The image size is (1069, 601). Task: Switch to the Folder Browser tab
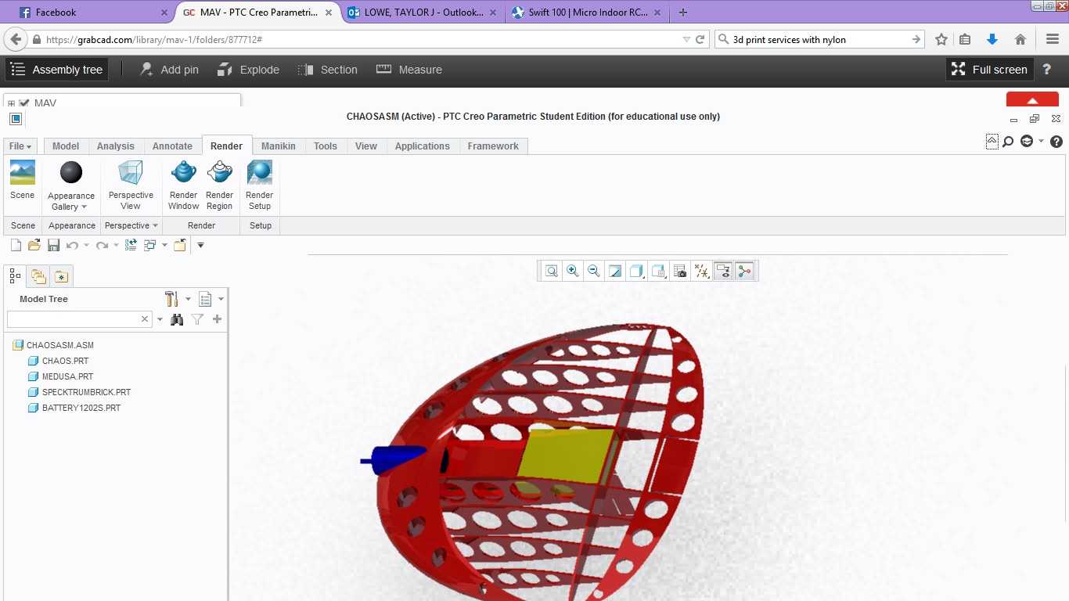click(38, 275)
